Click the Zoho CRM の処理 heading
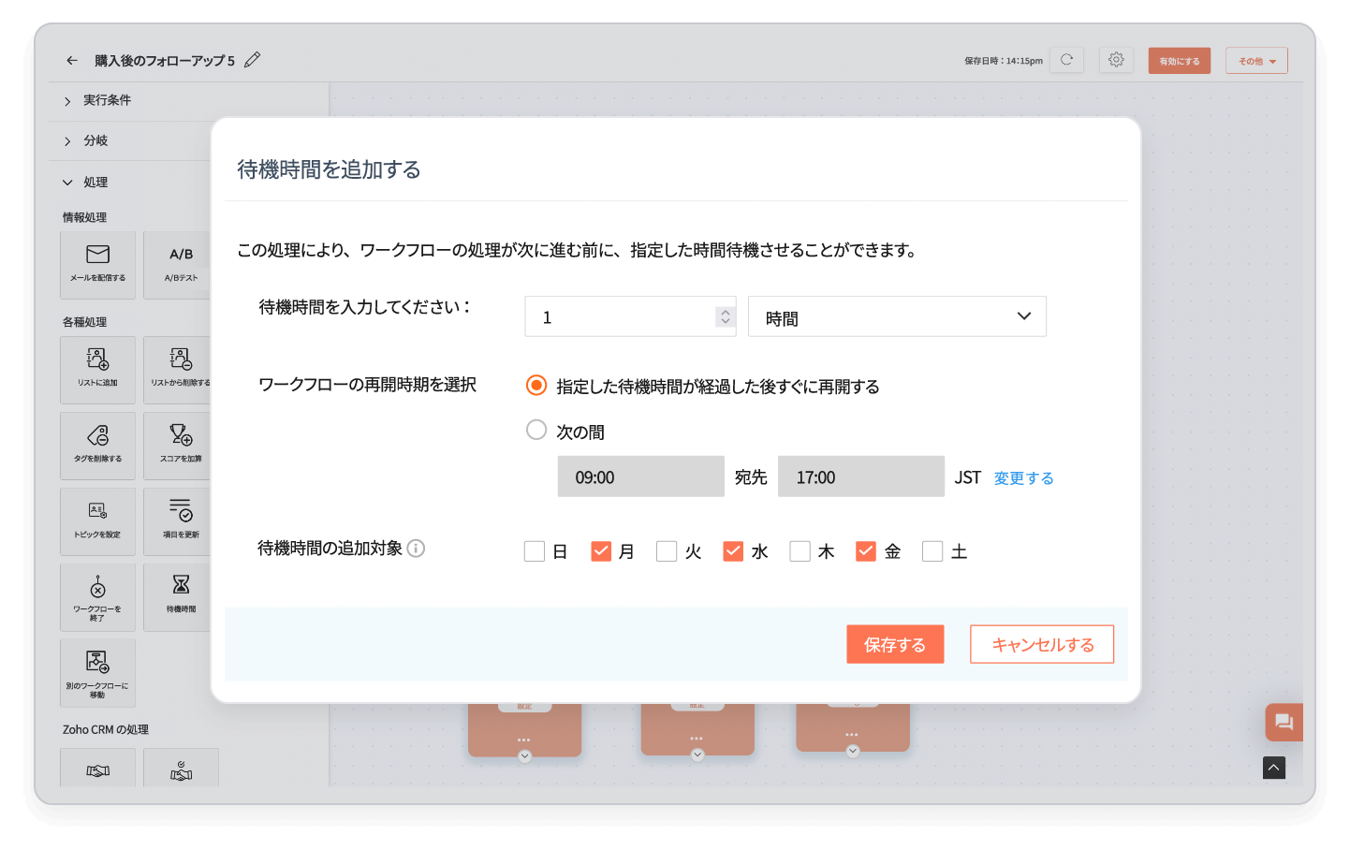This screenshot has width=1350, height=850. click(x=106, y=729)
